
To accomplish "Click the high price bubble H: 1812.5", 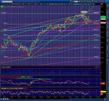I will click(x=84, y=12).
